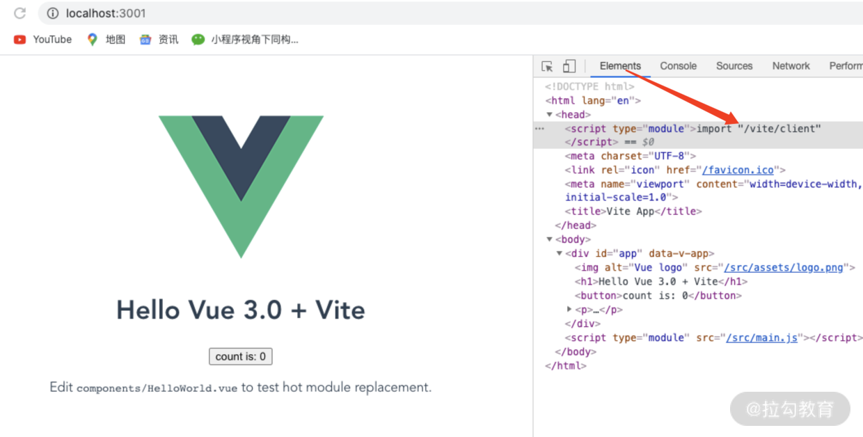Switch to the Performance tab
Image resolution: width=863 pixels, height=437 pixels.
tap(846, 66)
